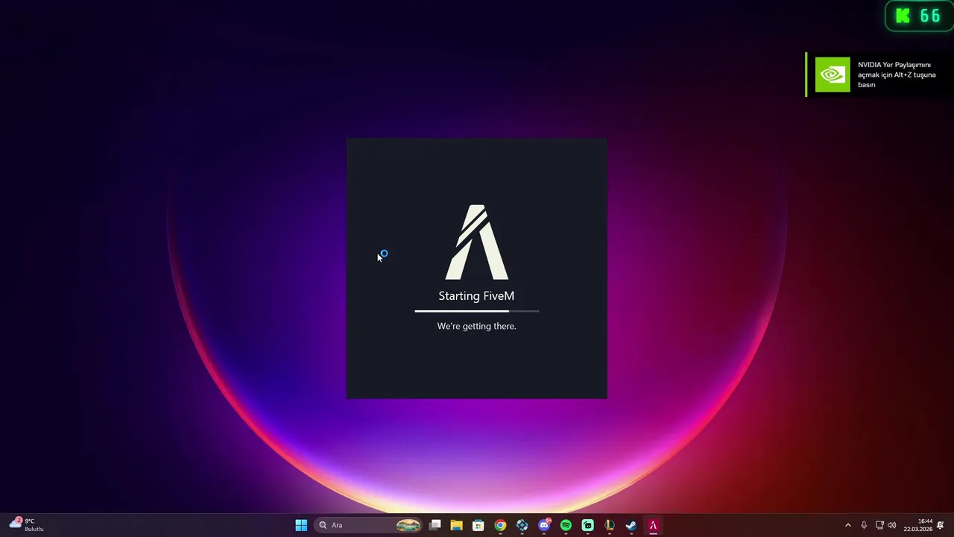Open the notification bell in system tray
Viewport: 954px width, 537px height.
click(941, 525)
